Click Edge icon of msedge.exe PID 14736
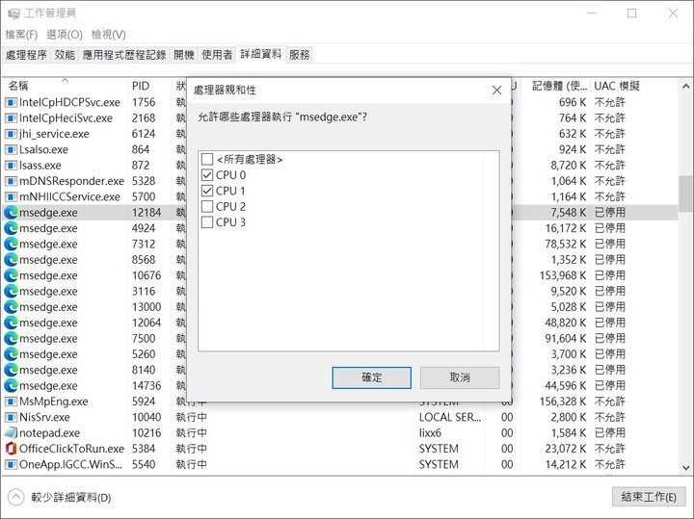Image resolution: width=694 pixels, height=519 pixels. (11, 386)
